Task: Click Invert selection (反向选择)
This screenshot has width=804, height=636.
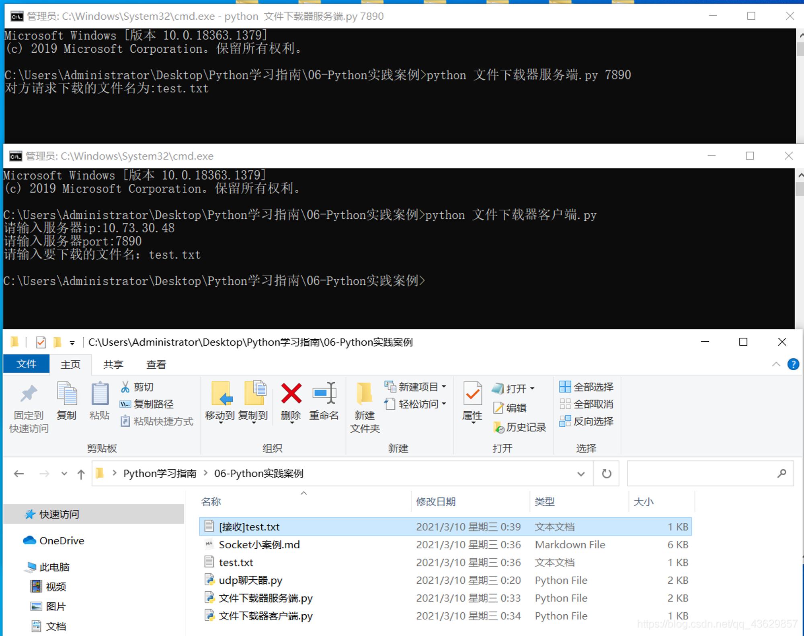Action: coord(587,421)
